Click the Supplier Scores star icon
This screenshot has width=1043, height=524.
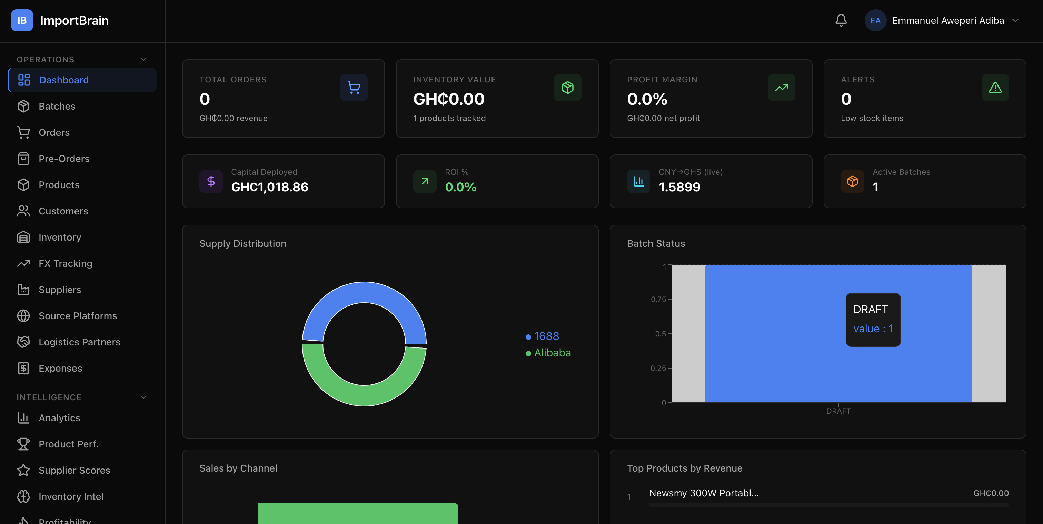click(x=23, y=470)
